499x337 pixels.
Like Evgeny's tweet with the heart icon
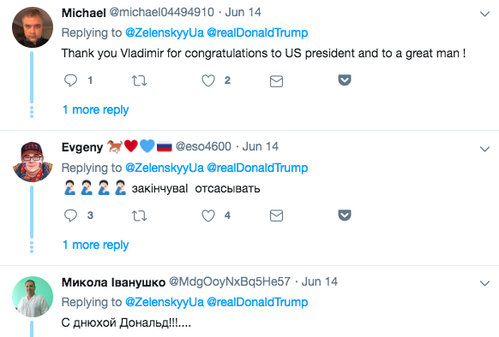coord(208,216)
